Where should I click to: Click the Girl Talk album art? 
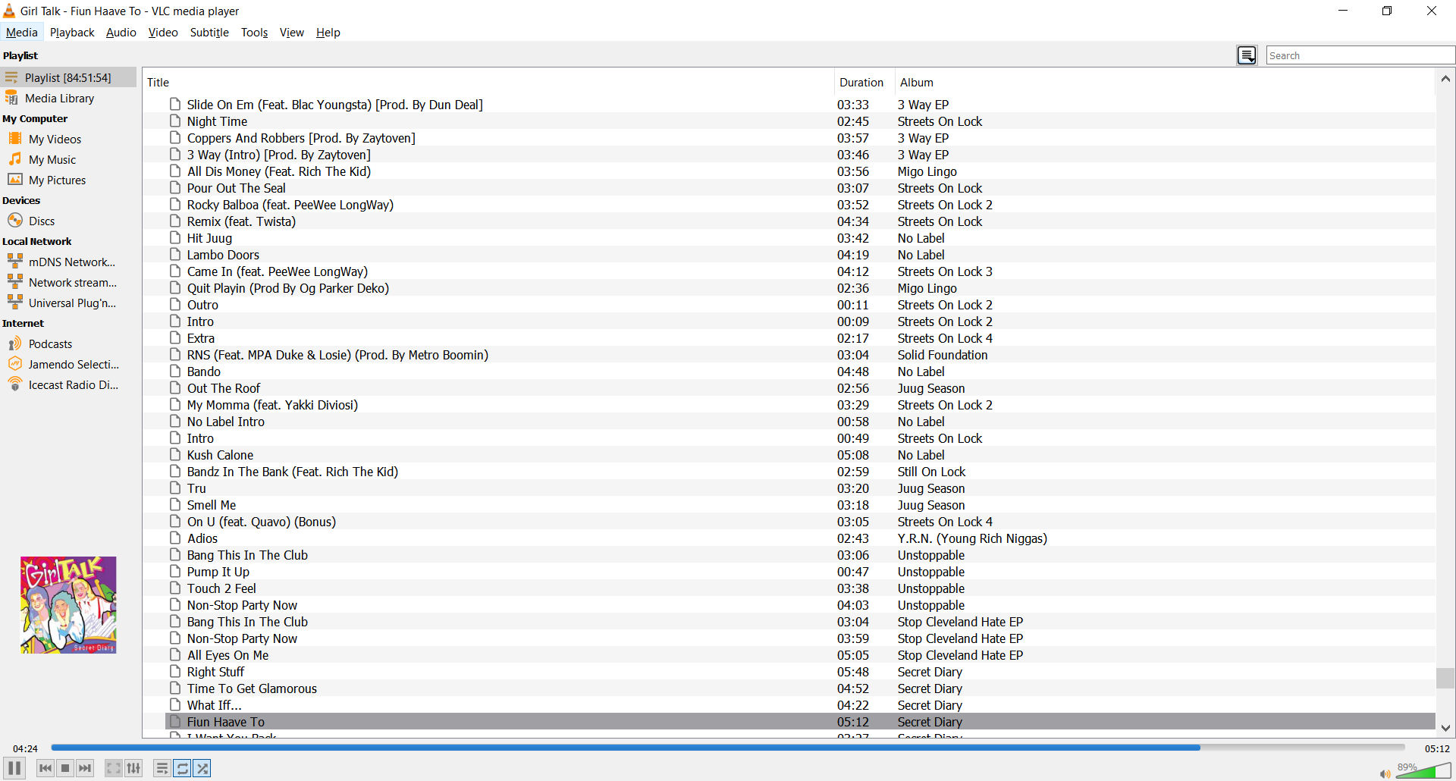(68, 605)
